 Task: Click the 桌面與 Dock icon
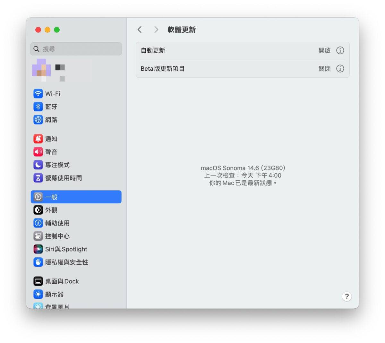tap(38, 281)
